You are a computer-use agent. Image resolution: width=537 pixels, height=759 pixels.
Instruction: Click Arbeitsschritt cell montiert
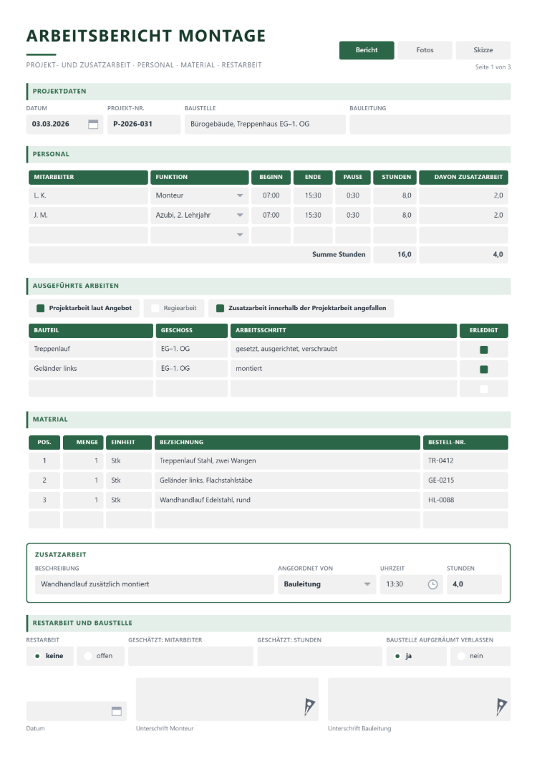(x=343, y=369)
